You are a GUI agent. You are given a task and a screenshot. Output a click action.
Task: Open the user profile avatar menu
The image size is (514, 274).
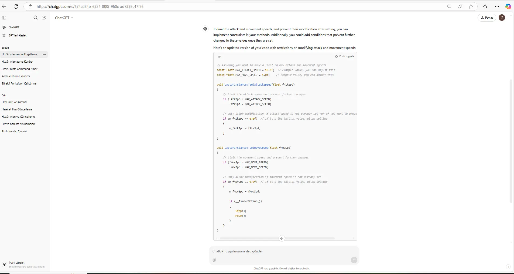click(x=502, y=18)
